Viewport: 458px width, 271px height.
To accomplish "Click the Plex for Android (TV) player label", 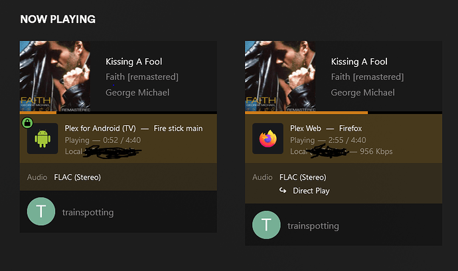I will 100,128.
